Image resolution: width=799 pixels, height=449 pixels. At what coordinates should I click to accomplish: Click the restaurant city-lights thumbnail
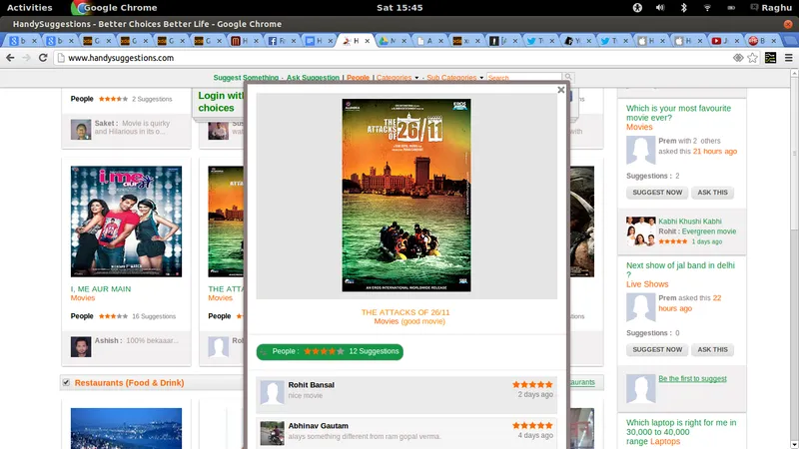[x=126, y=428]
